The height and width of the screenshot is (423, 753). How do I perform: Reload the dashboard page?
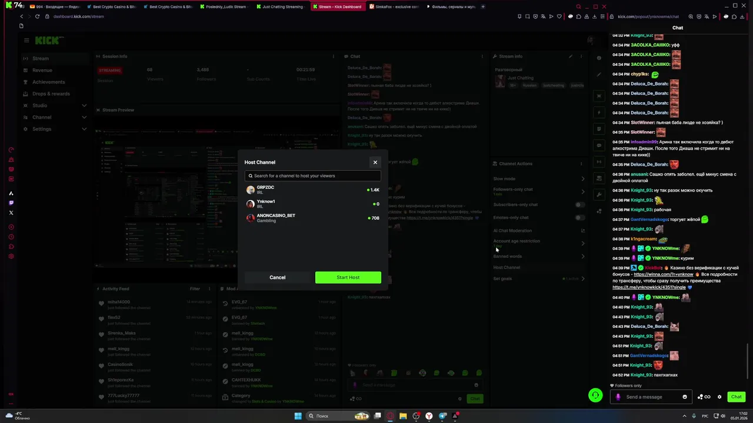tap(37, 16)
